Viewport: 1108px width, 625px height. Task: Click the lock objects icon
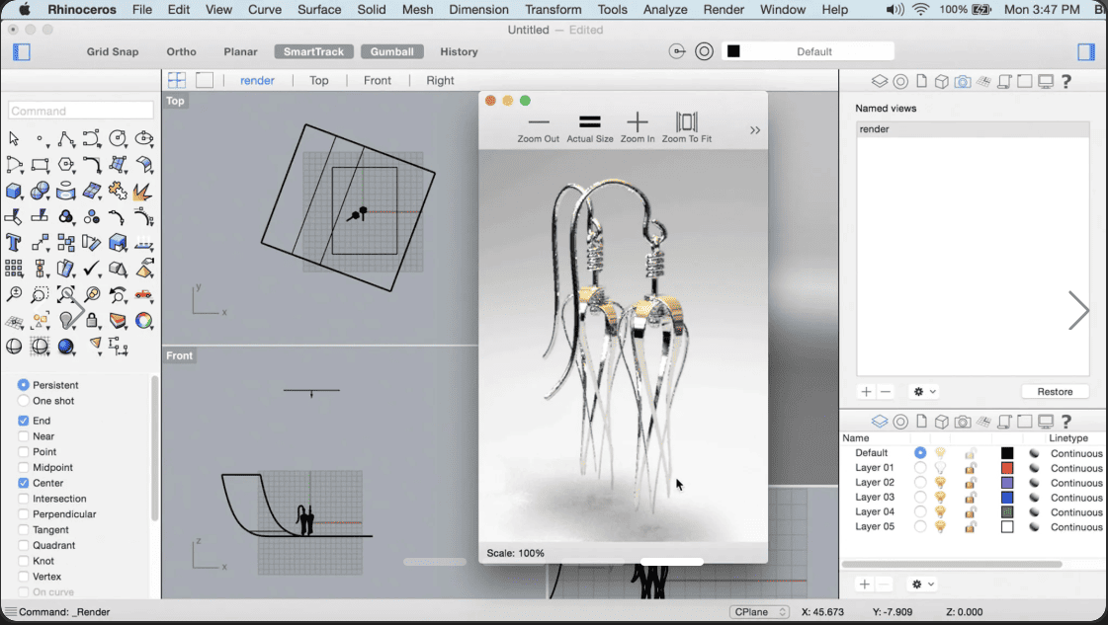pos(92,321)
